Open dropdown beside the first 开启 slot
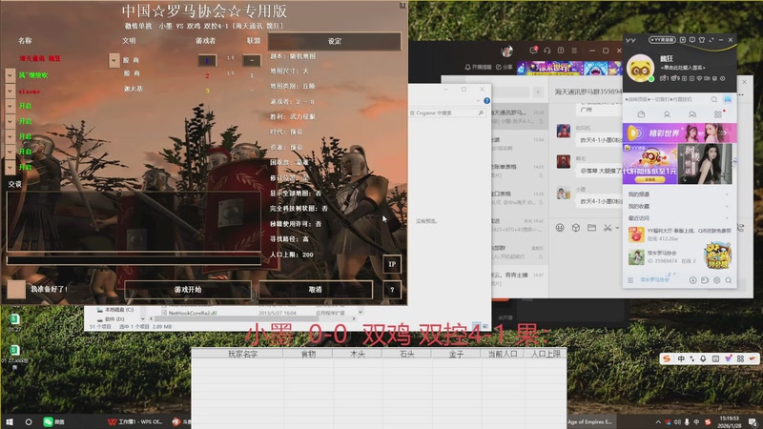 pyautogui.click(x=10, y=106)
